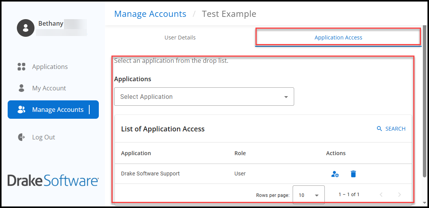
Task: Click the SEARCH button text
Action: [395, 129]
